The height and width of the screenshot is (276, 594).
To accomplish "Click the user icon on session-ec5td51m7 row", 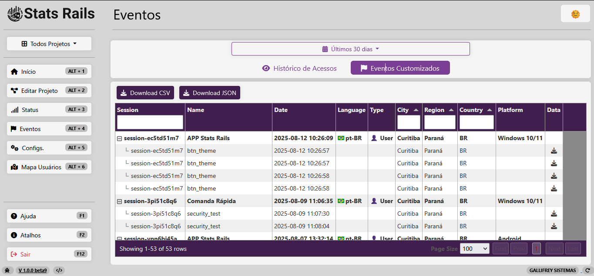I will 374,138.
